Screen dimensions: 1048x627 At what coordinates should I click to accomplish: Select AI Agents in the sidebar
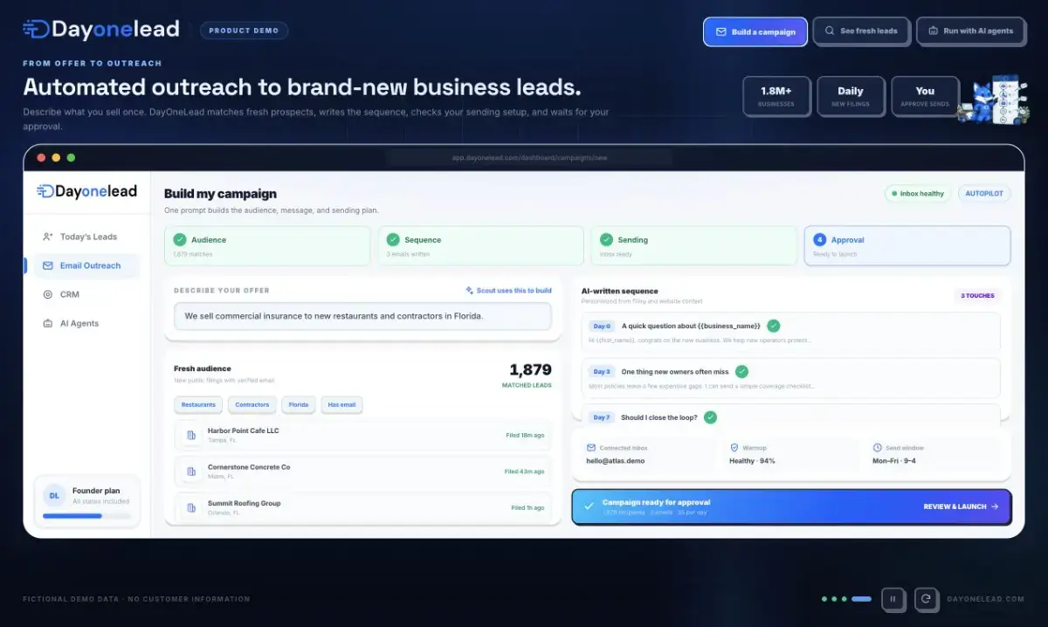pyautogui.click(x=86, y=323)
